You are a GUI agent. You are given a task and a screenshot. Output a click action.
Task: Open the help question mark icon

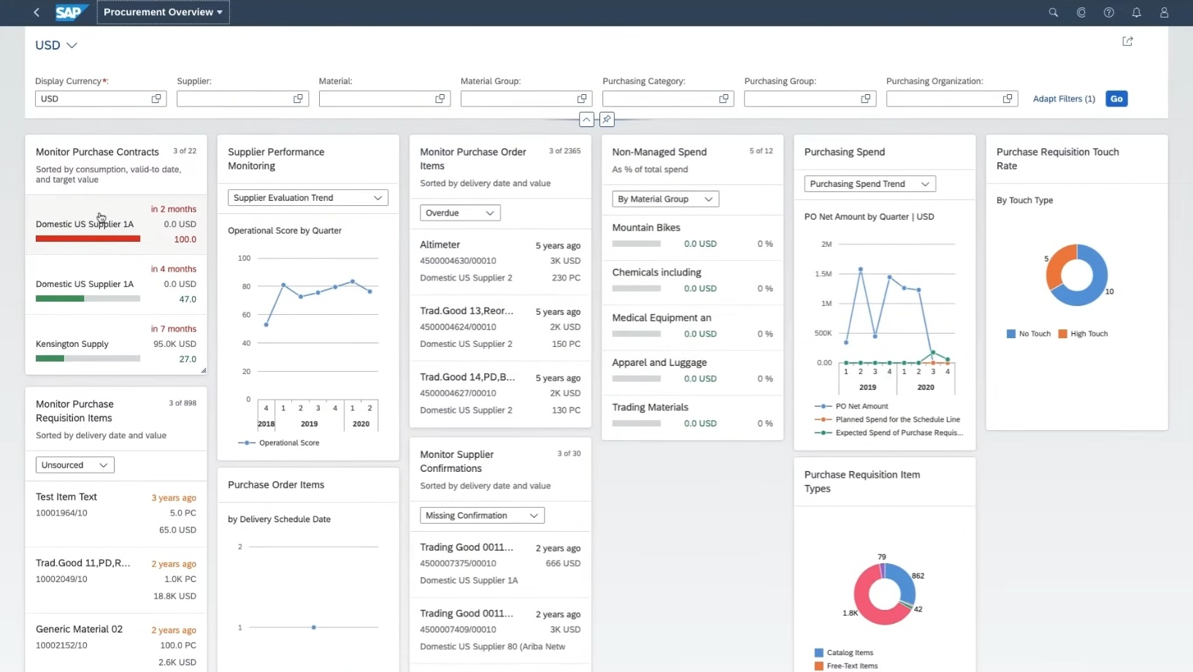click(x=1108, y=12)
